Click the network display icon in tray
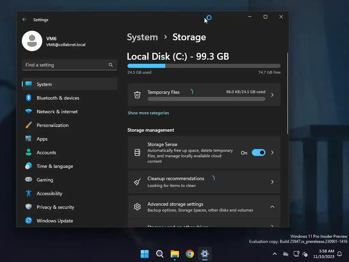 click(296, 254)
